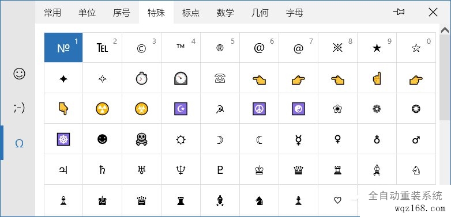Insert the biohazard symbol
The image size is (451, 217).
(141, 109)
